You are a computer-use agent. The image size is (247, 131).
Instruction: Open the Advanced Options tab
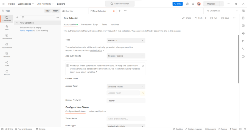(x=98, y=111)
